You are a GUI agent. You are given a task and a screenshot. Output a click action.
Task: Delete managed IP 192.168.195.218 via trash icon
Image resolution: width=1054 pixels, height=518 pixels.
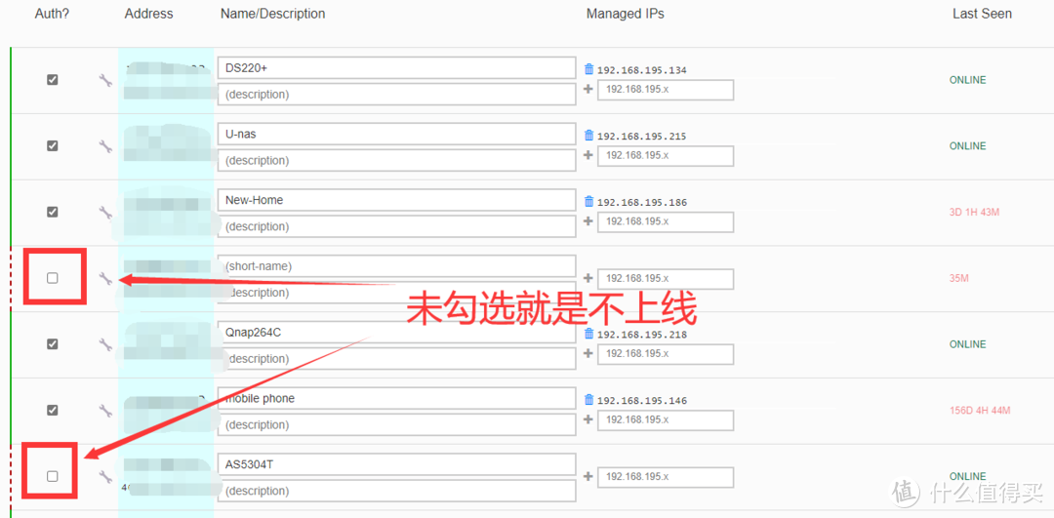[x=589, y=334]
